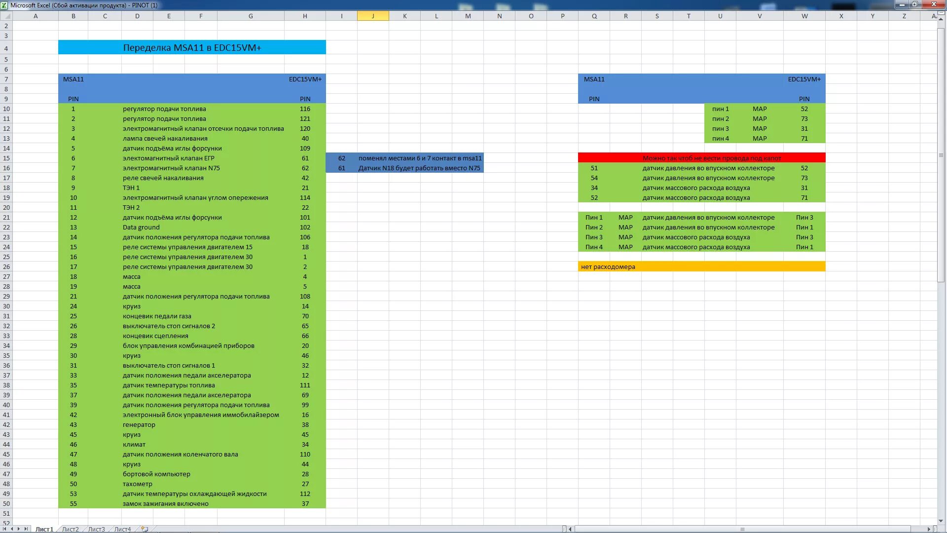947x533 pixels.
Task: Select column J header
Action: coord(373,16)
